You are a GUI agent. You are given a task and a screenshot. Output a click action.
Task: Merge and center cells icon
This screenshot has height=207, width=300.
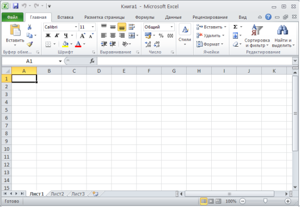[131, 35]
